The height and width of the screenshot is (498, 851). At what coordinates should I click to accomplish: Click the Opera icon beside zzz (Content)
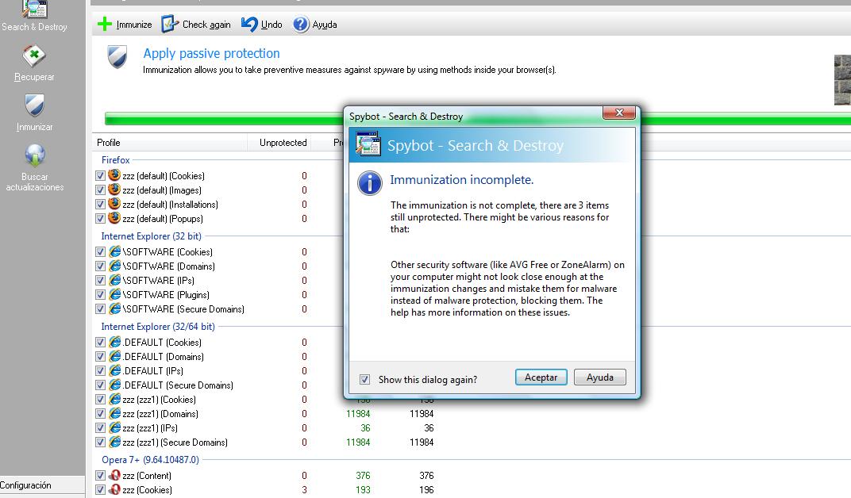pyautogui.click(x=114, y=475)
